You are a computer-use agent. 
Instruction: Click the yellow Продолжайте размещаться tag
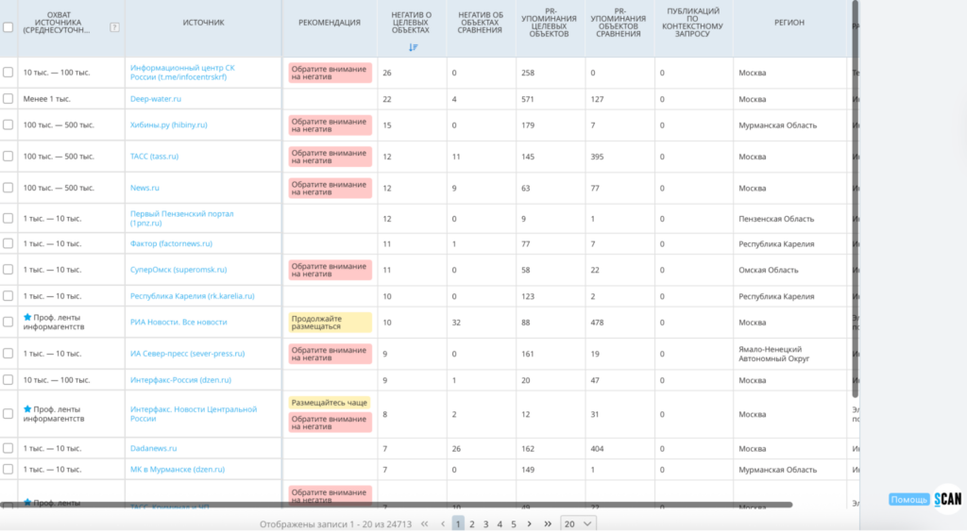click(330, 323)
